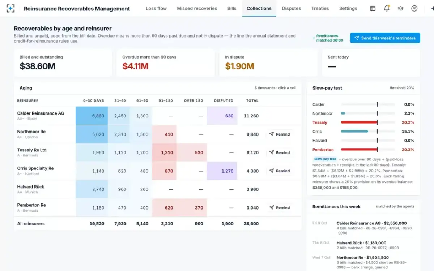Click Calder Reinsurance AG name in Aging table
This screenshot has height=271, width=434.
[41, 113]
